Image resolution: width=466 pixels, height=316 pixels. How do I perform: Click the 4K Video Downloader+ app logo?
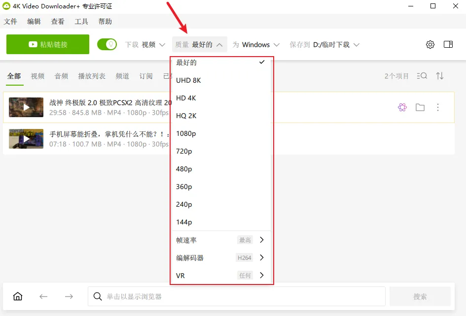tap(6, 6)
